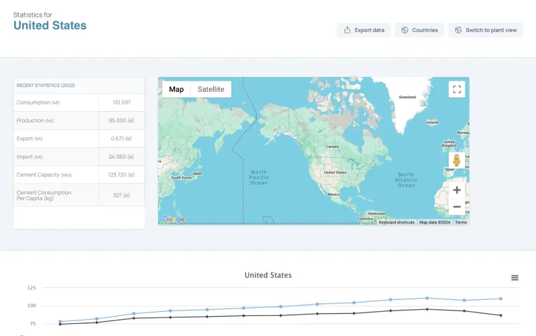Switch map to Satellite view
This screenshot has width=536, height=336.
pos(211,89)
